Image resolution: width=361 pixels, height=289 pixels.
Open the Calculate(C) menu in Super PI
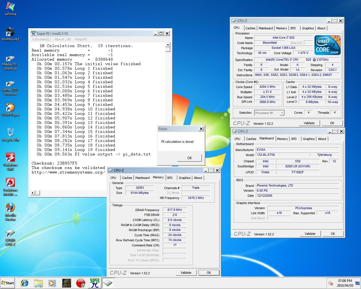pos(41,39)
